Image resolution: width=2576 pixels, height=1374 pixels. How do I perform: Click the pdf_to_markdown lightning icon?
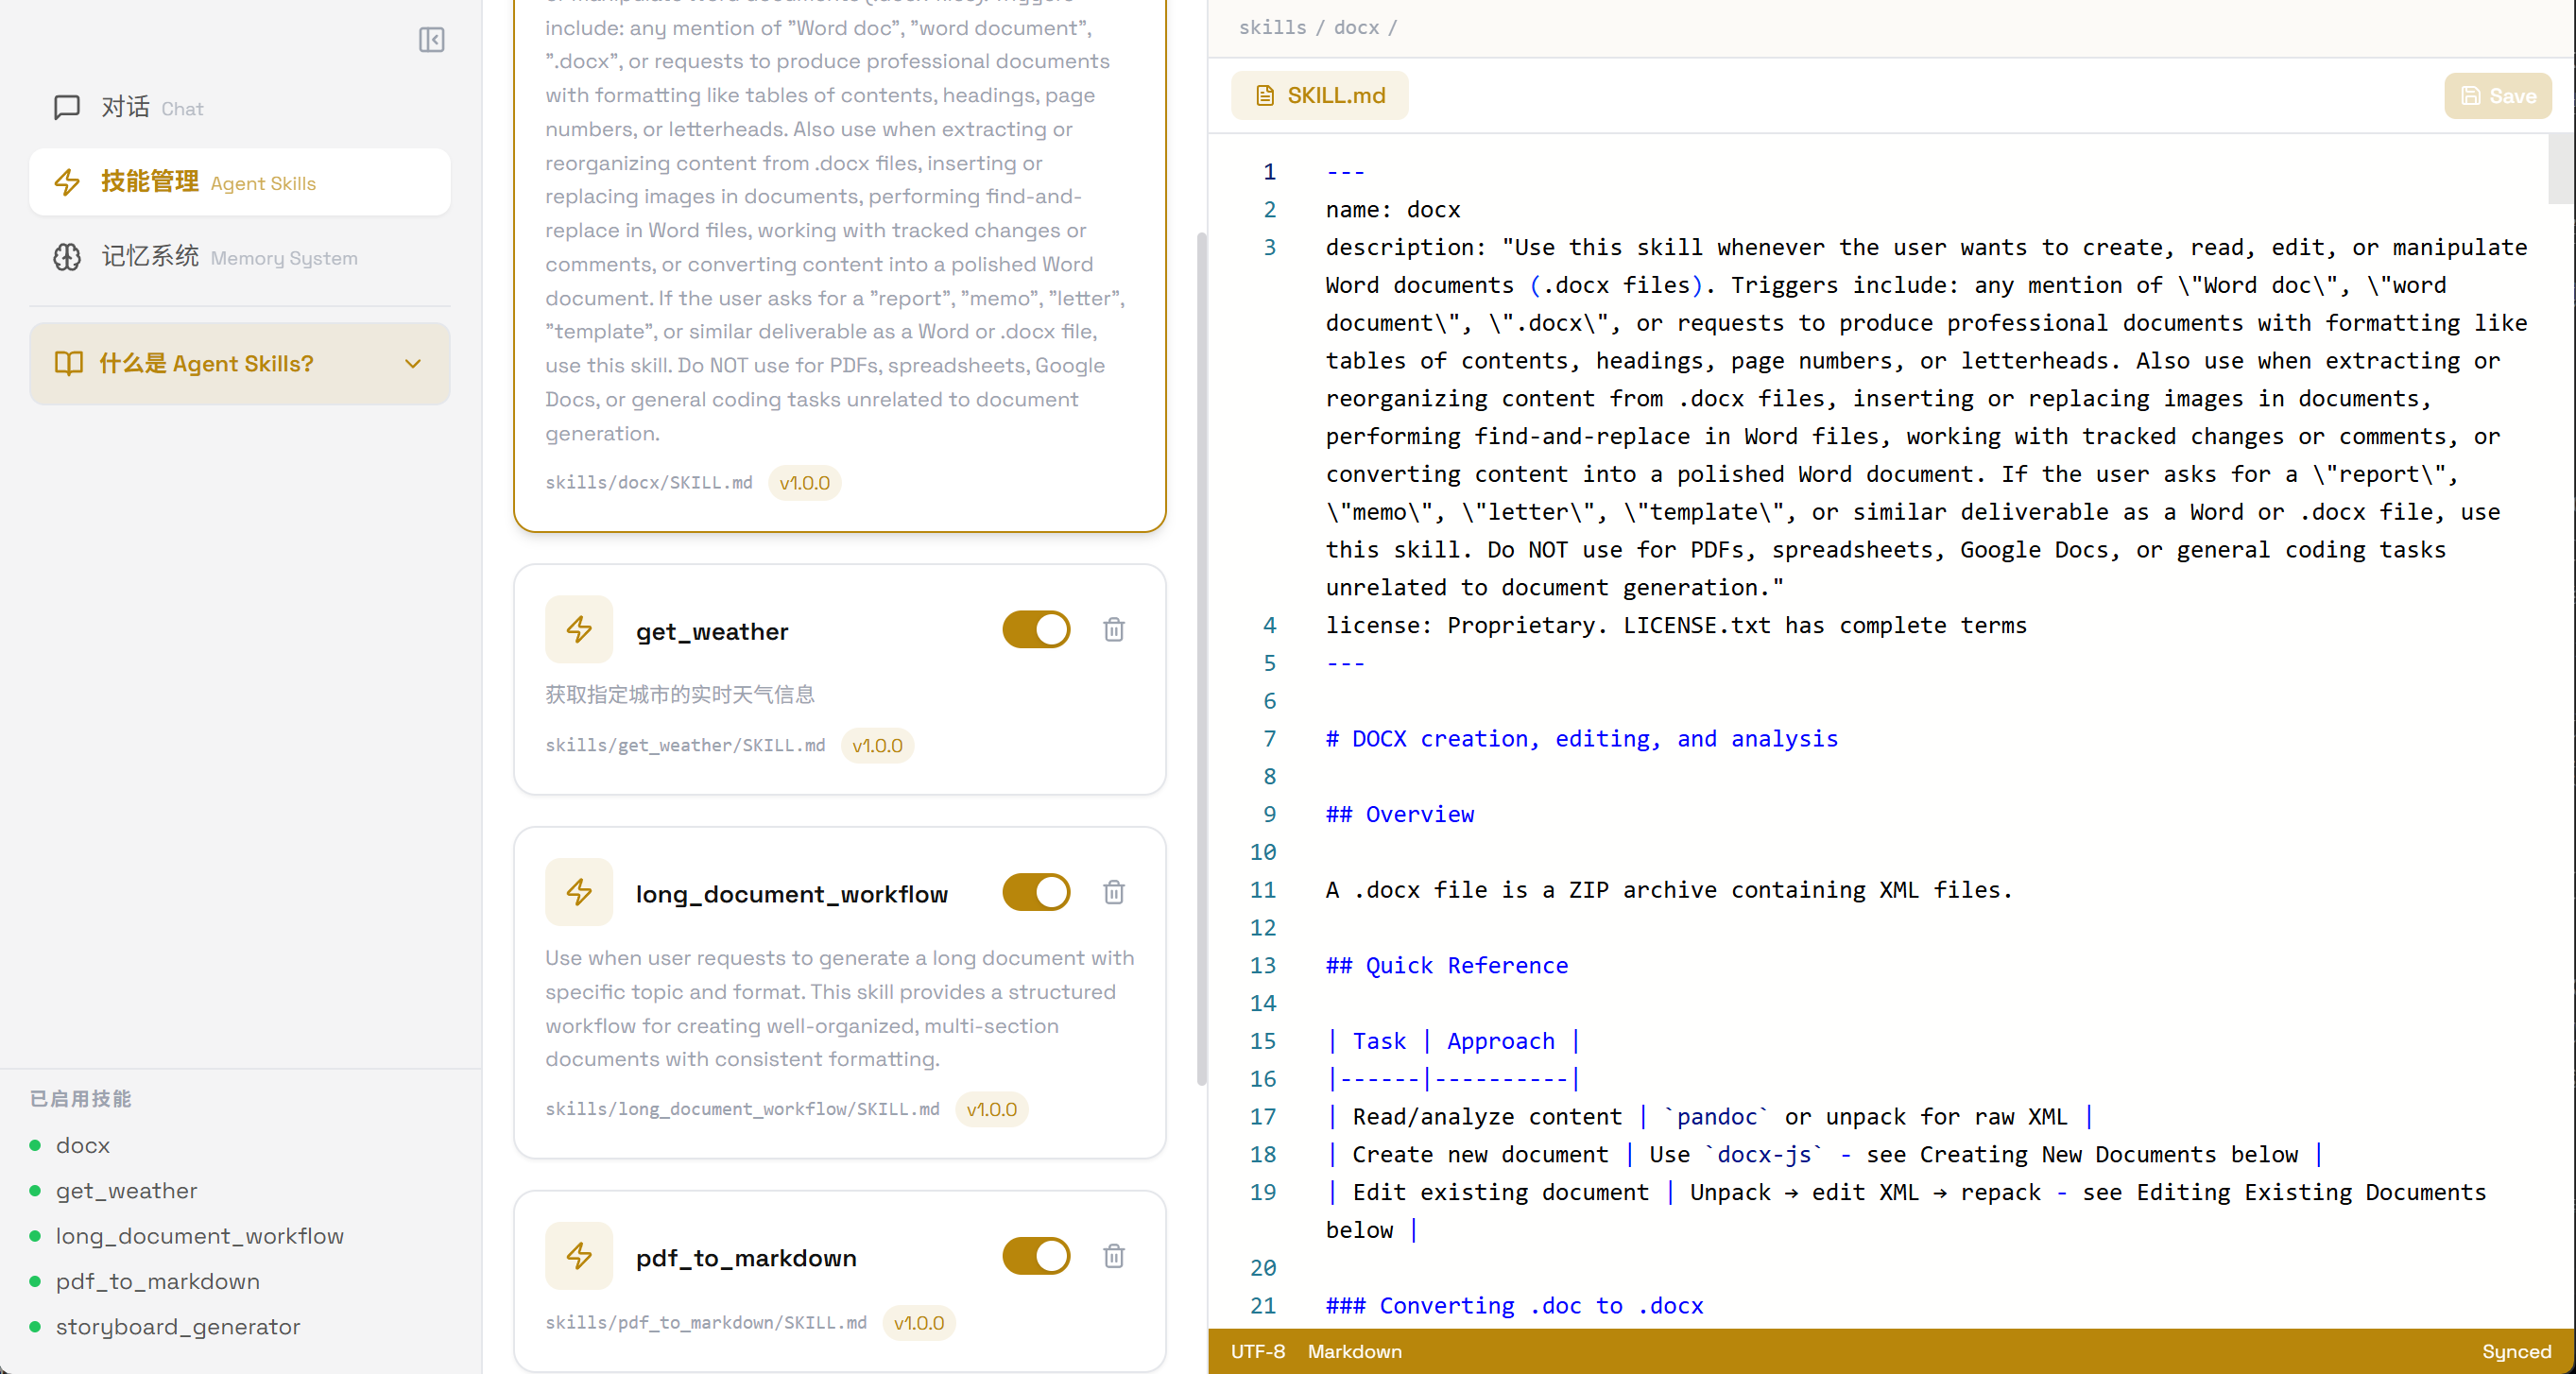coord(579,1256)
